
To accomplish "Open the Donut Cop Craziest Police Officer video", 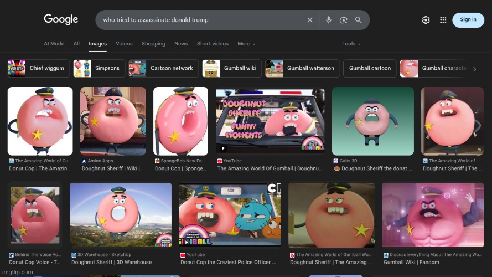I will point(230,215).
